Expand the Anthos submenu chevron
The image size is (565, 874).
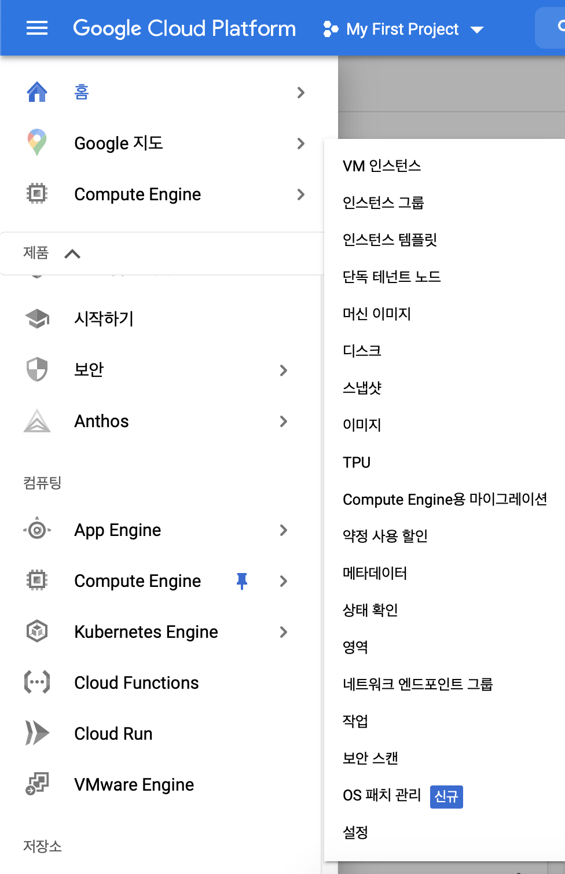coord(283,421)
